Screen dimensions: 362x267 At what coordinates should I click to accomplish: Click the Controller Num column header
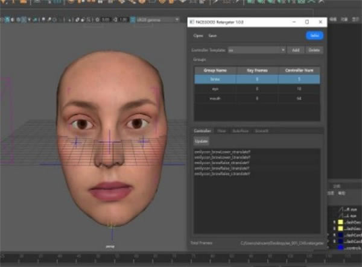[x=299, y=71]
